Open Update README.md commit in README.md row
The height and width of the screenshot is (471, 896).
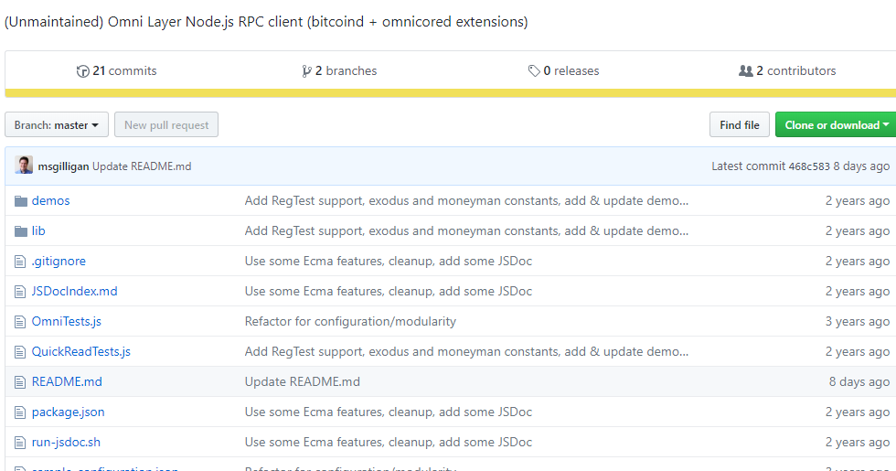tap(303, 382)
